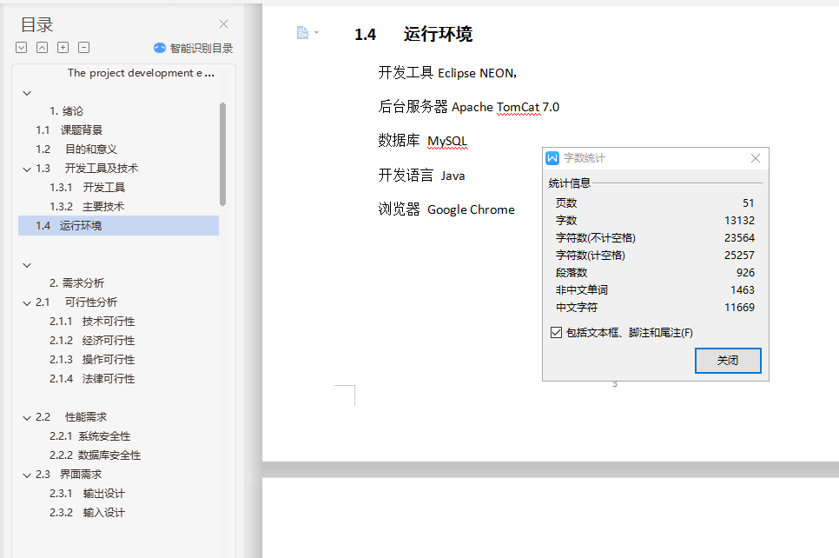This screenshot has width=839, height=558.
Task: Navigate to 1.3.2 主要技术
Action: 87,207
